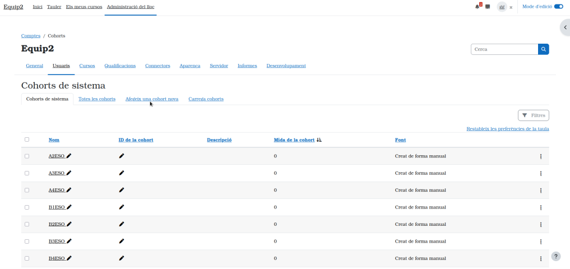The image size is (570, 269).
Task: Edit the A3ESO cohort name pencil
Action: [x=69, y=173]
